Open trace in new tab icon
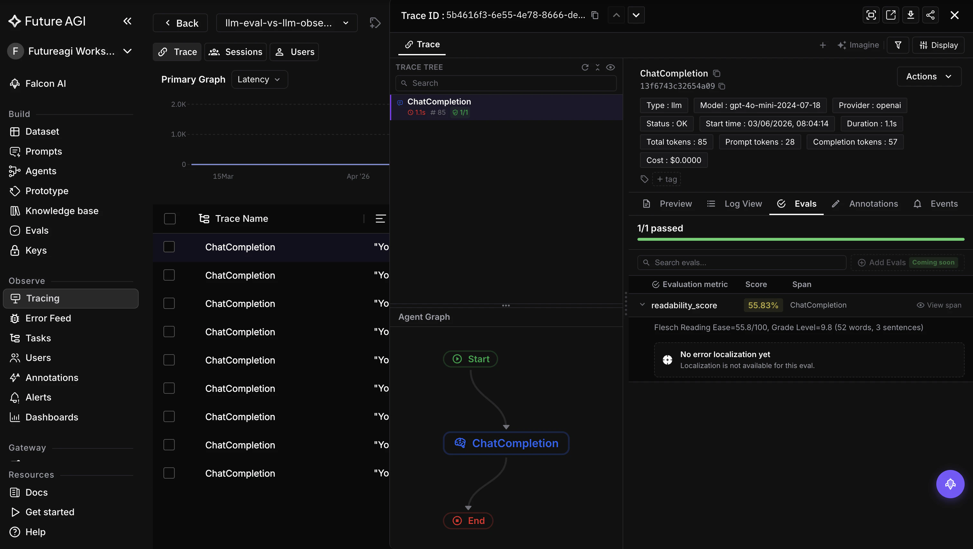Screen dimensions: 973x549 coord(891,15)
